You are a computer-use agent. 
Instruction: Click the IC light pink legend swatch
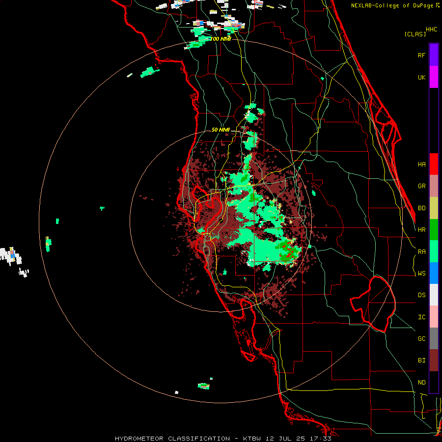click(434, 317)
